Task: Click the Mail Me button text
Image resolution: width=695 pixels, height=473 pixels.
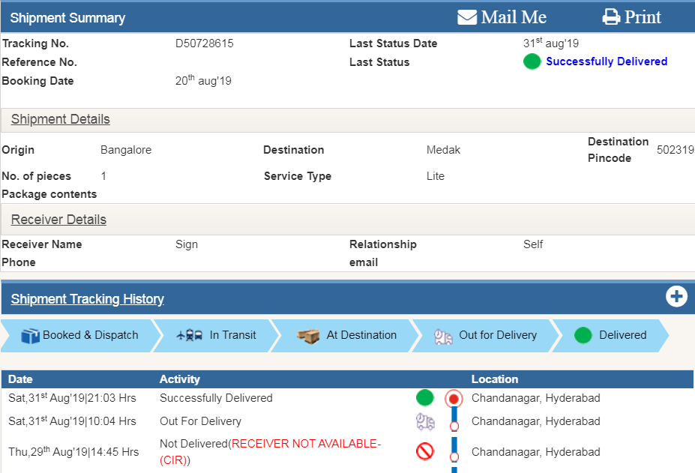Action: (514, 17)
